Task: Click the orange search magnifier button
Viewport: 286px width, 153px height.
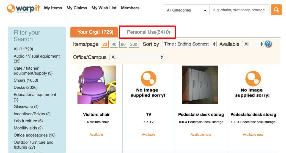Action: point(276,10)
